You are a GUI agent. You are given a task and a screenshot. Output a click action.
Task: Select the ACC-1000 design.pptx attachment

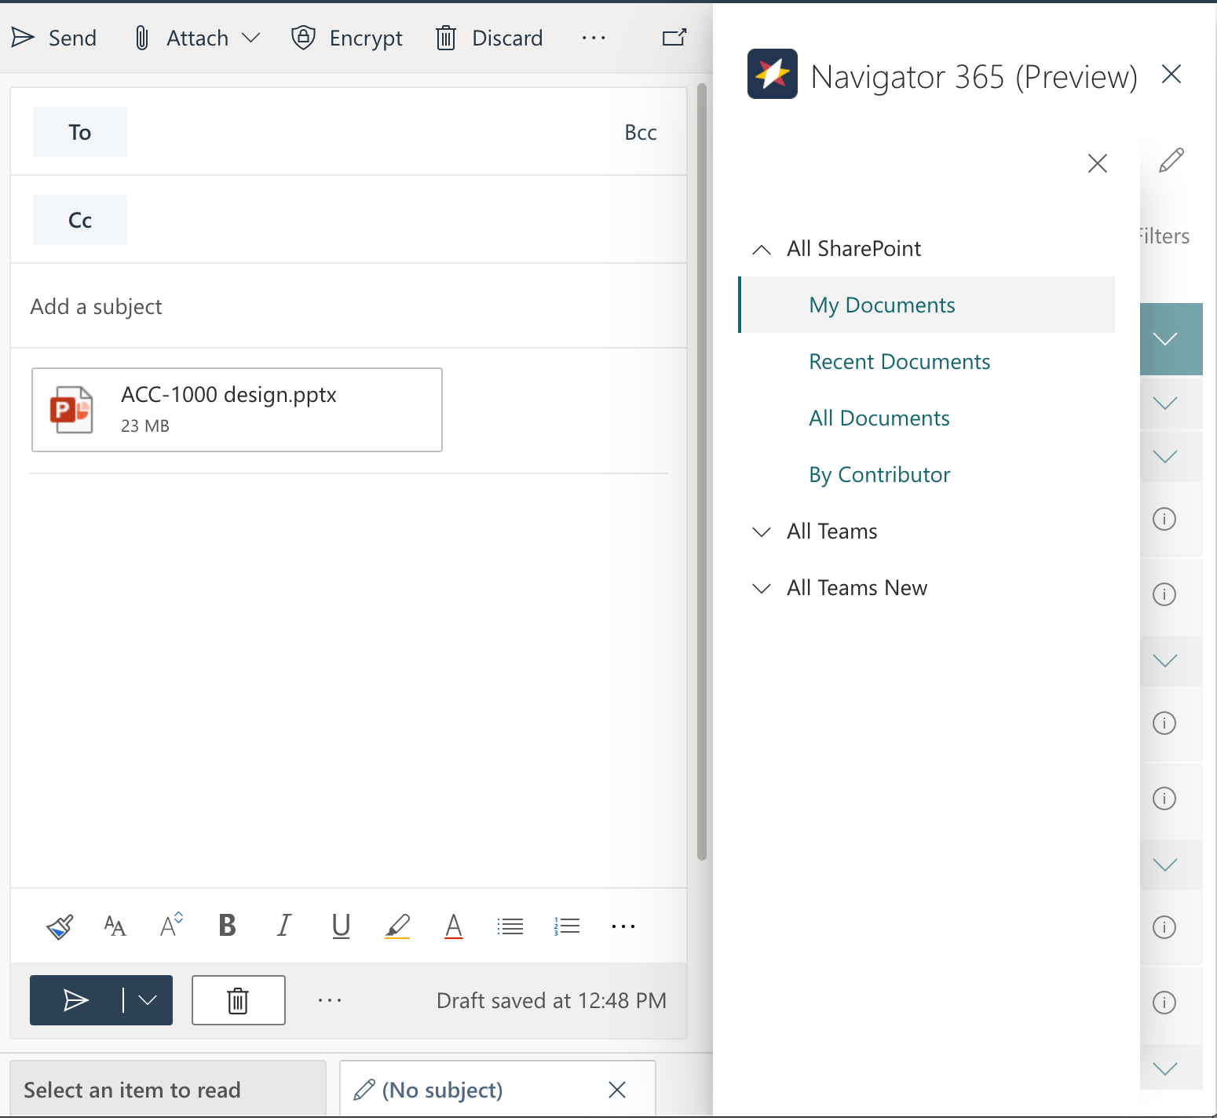(x=237, y=410)
